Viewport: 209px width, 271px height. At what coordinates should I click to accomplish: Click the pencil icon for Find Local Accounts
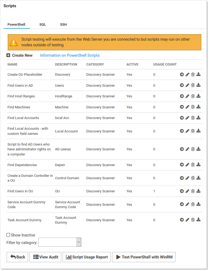click(187, 118)
